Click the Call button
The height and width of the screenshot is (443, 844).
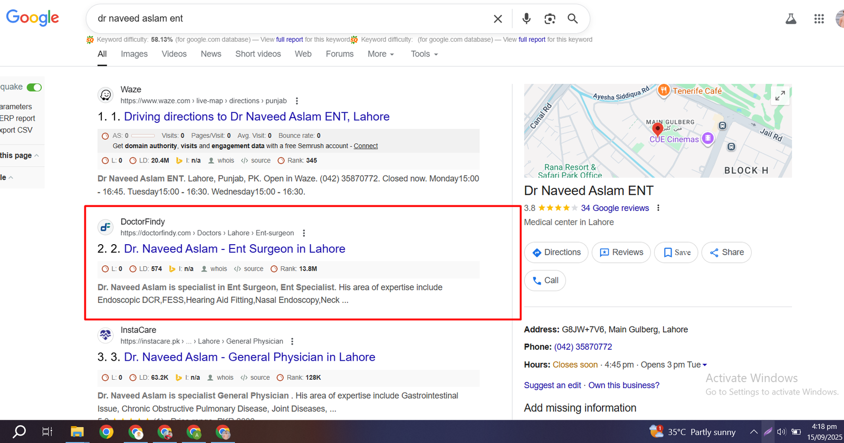click(x=545, y=281)
